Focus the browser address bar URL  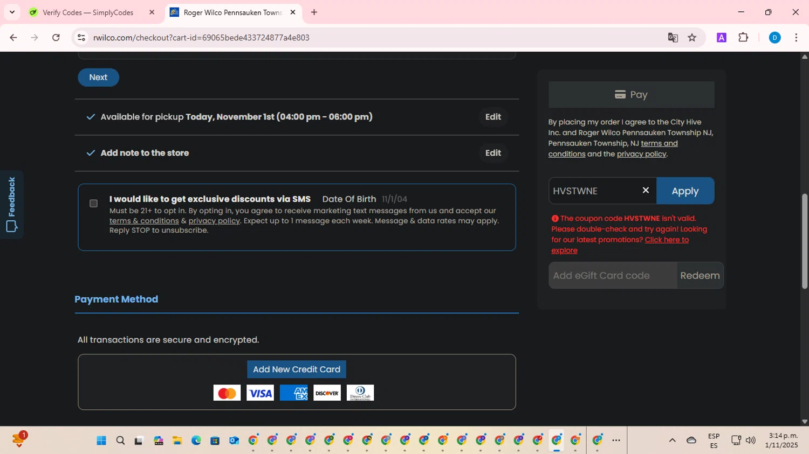pos(201,38)
